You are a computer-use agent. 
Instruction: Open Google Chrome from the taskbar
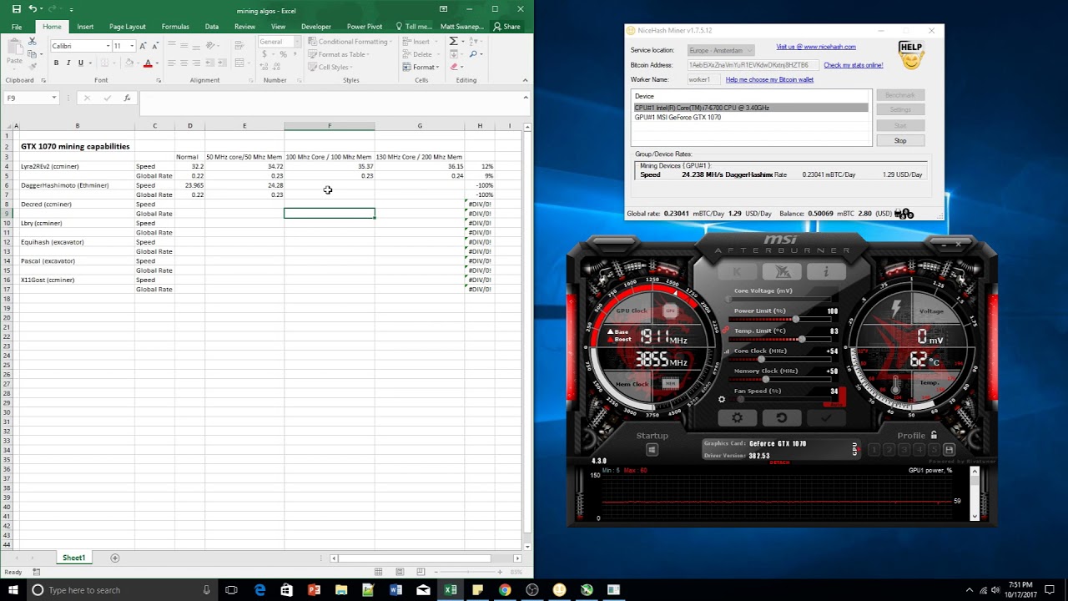(x=505, y=590)
